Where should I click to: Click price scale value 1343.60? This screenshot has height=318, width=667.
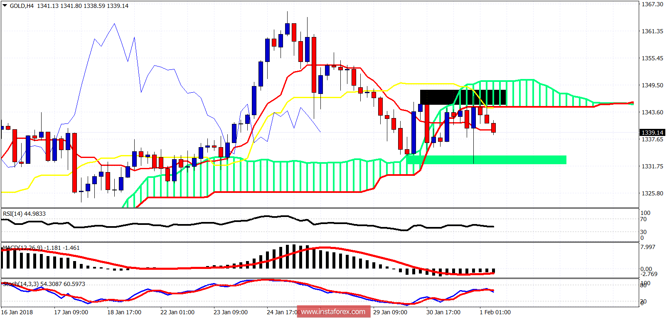point(652,112)
